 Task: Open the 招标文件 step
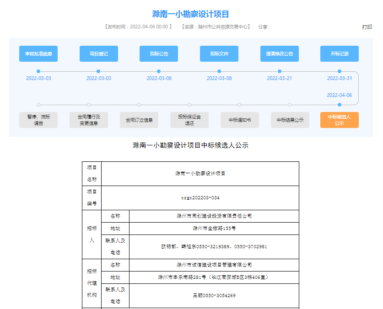[219, 54]
